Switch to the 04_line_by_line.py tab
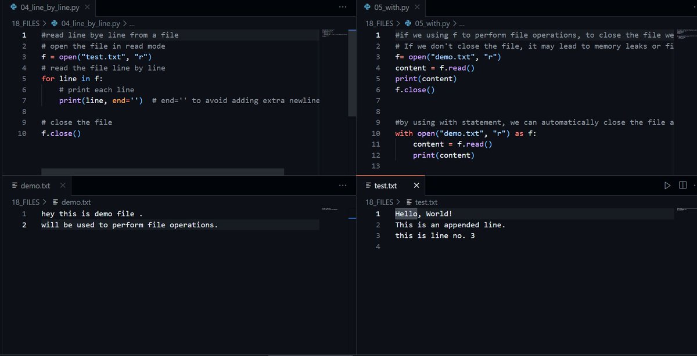 (x=50, y=7)
